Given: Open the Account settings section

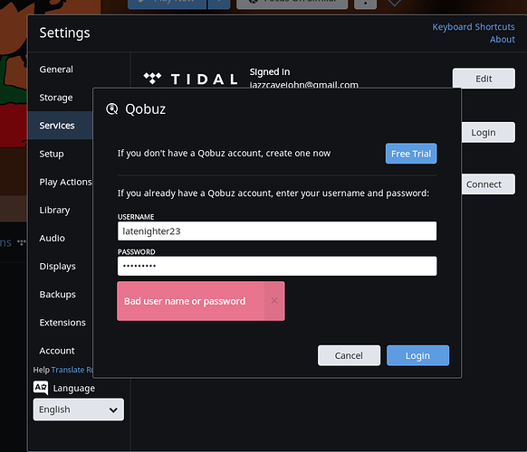Looking at the screenshot, I should click(x=57, y=351).
